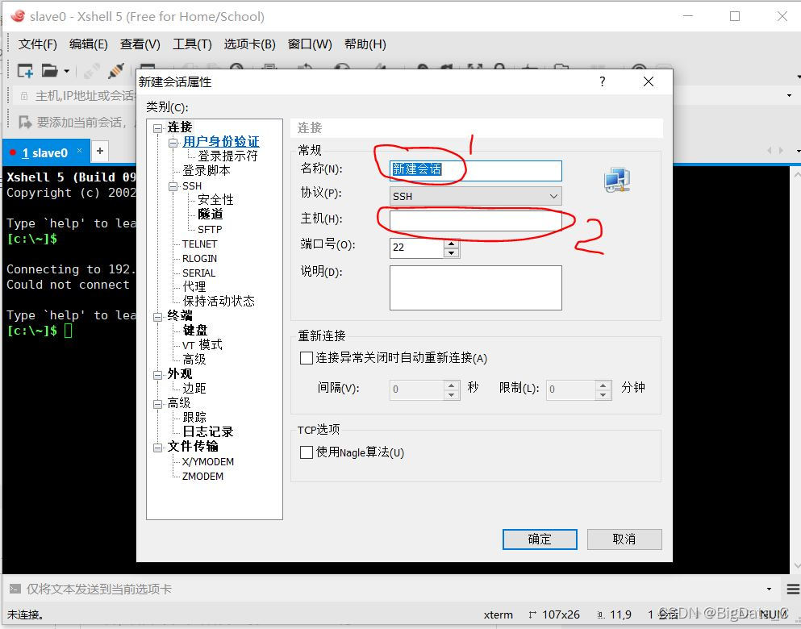The image size is (801, 629).
Task: Enable 使用Nagle算法 checkbox
Action: click(x=307, y=452)
